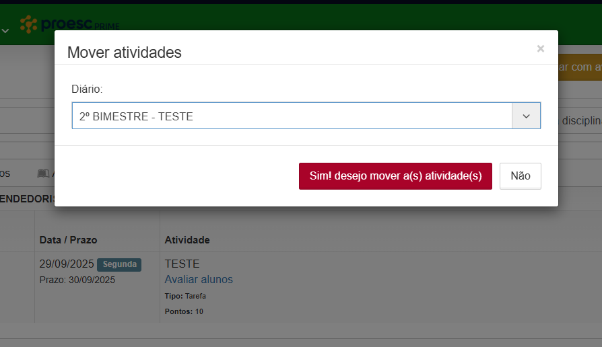
Task: Click the 'Diário:' field label
Action: point(87,89)
